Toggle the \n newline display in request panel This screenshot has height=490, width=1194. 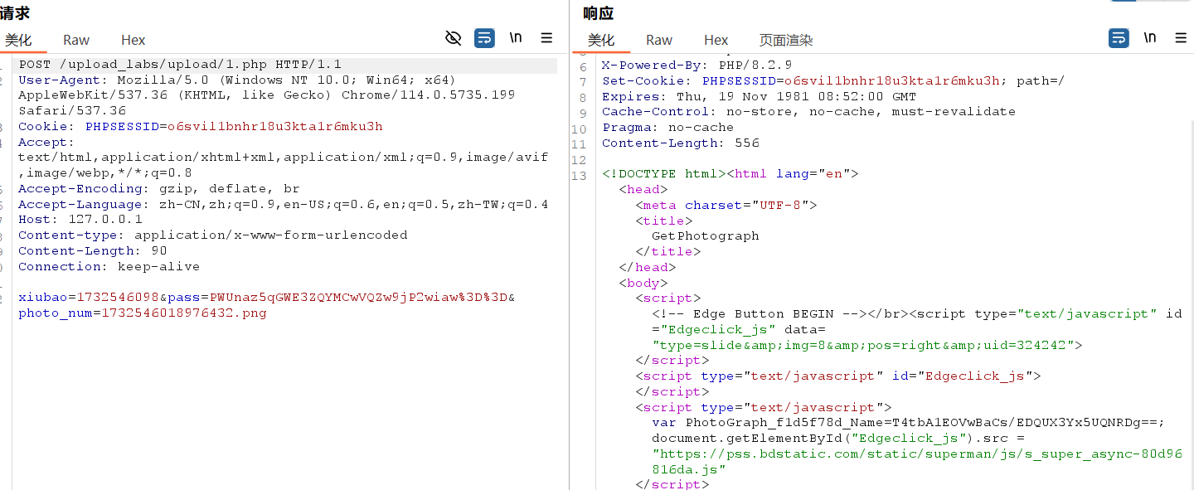516,38
